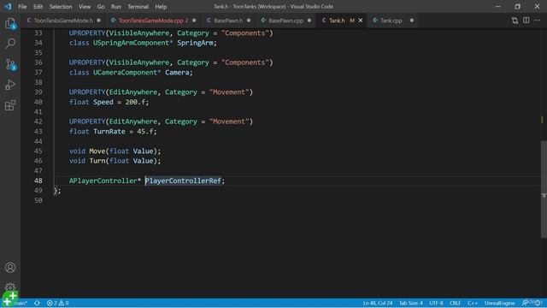Screen dimensions: 547x308
Task: Click line number 50 in the gutter
Action: (38, 200)
